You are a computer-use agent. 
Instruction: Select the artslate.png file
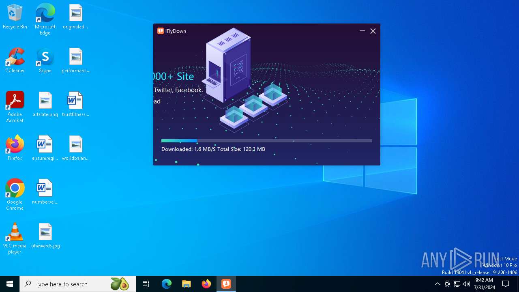point(45,105)
